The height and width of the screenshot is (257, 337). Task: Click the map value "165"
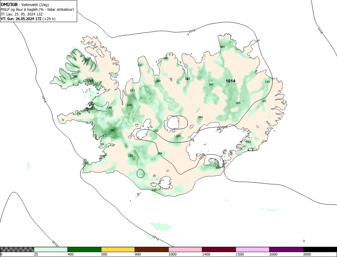tap(238, 103)
